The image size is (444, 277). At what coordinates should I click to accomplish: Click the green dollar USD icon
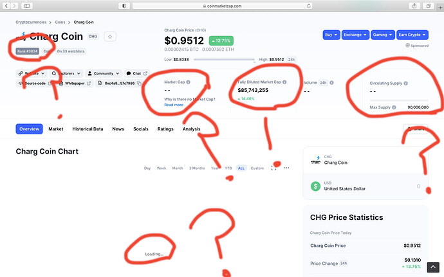(315, 186)
